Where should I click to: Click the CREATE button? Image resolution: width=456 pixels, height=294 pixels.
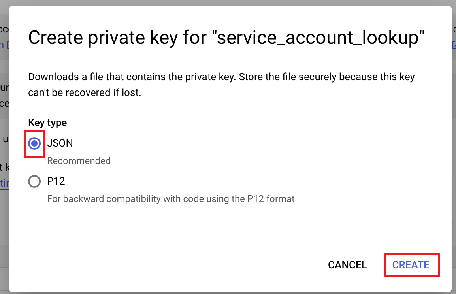[x=411, y=265]
